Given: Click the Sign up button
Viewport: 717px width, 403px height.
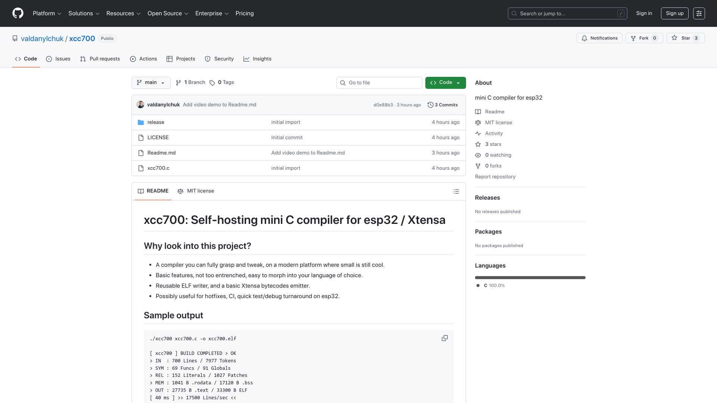Looking at the screenshot, I should click(675, 13).
